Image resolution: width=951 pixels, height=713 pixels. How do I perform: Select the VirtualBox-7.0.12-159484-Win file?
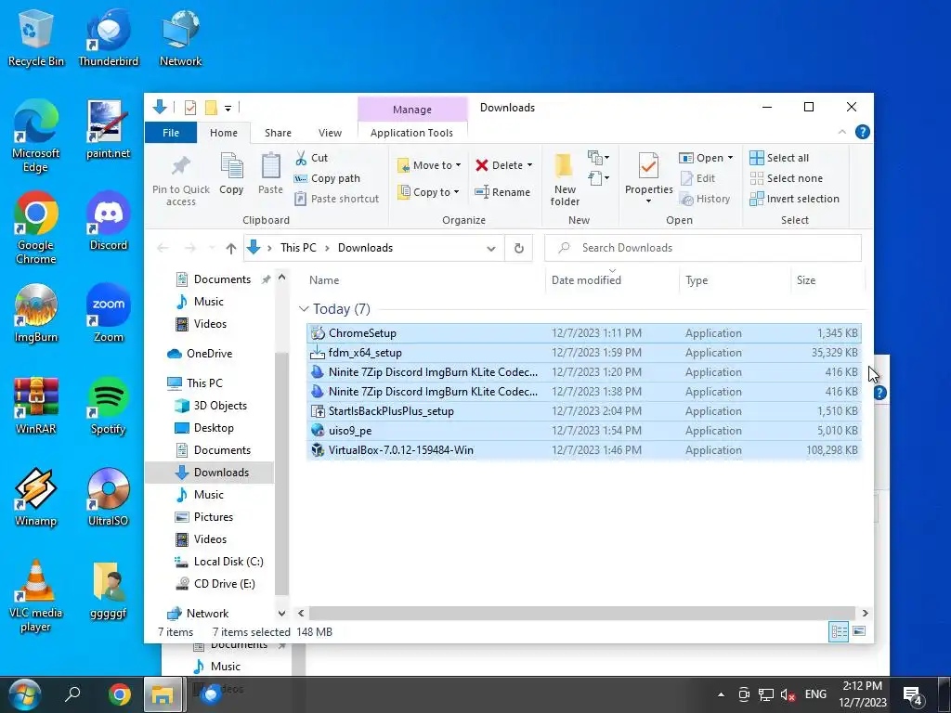click(x=584, y=450)
